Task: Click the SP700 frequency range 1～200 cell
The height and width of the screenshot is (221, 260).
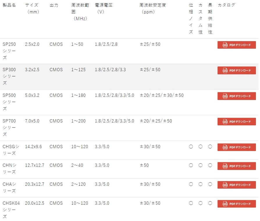Action: click(79, 121)
